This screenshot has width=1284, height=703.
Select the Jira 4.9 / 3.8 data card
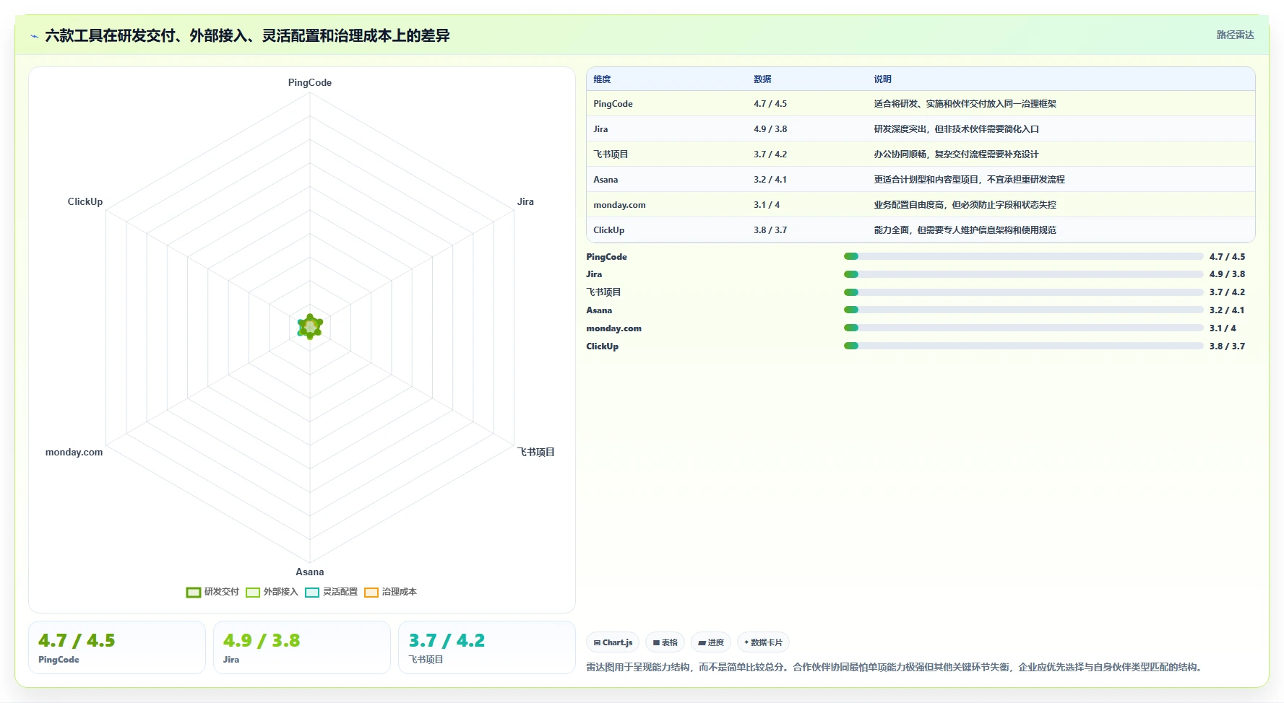click(302, 647)
